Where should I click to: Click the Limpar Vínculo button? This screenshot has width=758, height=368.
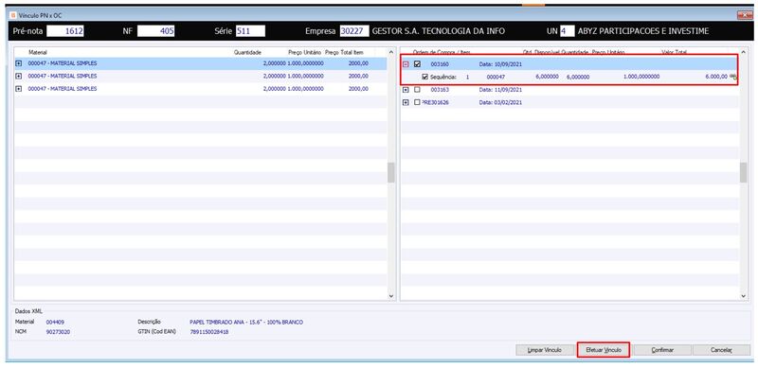[x=546, y=350]
